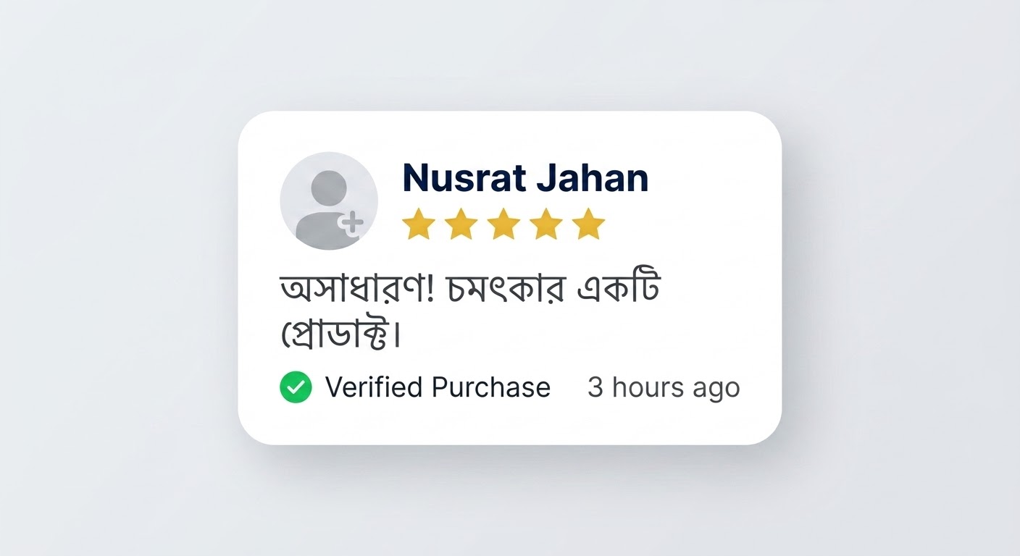Select the third rating star
Image resolution: width=1020 pixels, height=556 pixels.
tap(503, 224)
